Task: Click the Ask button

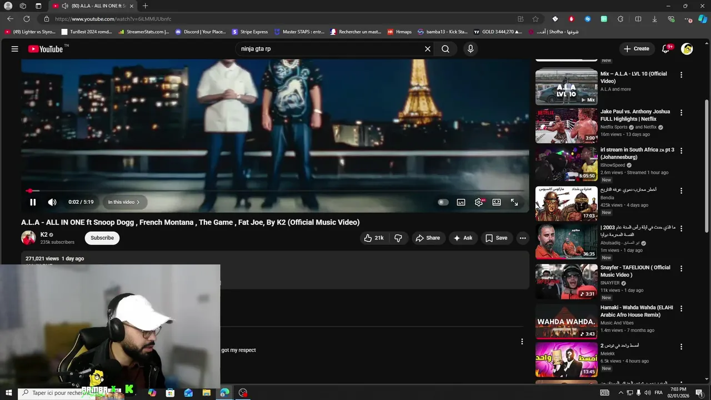Action: click(463, 238)
